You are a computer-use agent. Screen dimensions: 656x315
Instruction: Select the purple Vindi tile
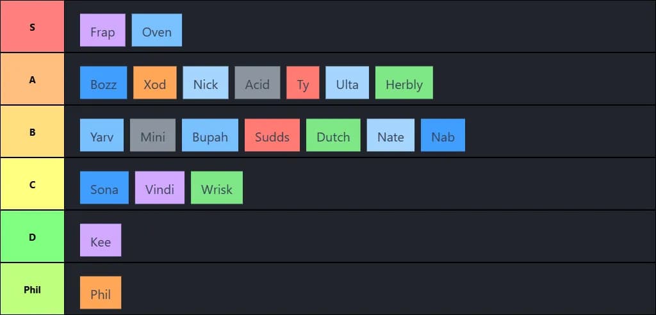[x=160, y=188]
